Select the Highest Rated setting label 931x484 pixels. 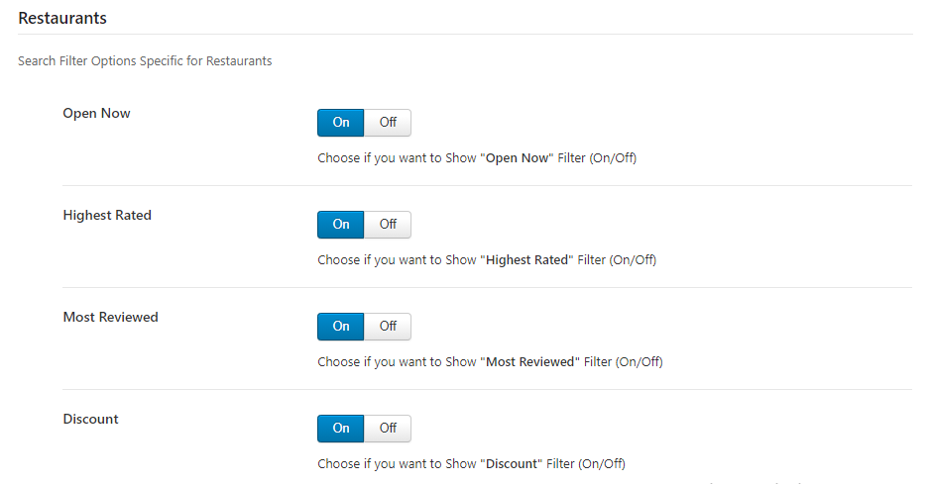pos(107,216)
